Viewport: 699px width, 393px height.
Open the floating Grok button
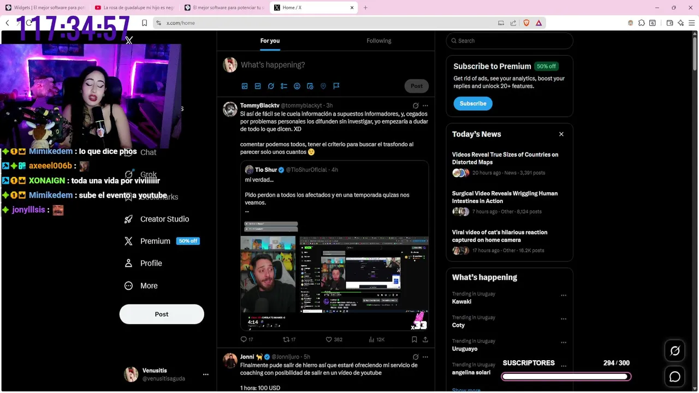pos(675,351)
